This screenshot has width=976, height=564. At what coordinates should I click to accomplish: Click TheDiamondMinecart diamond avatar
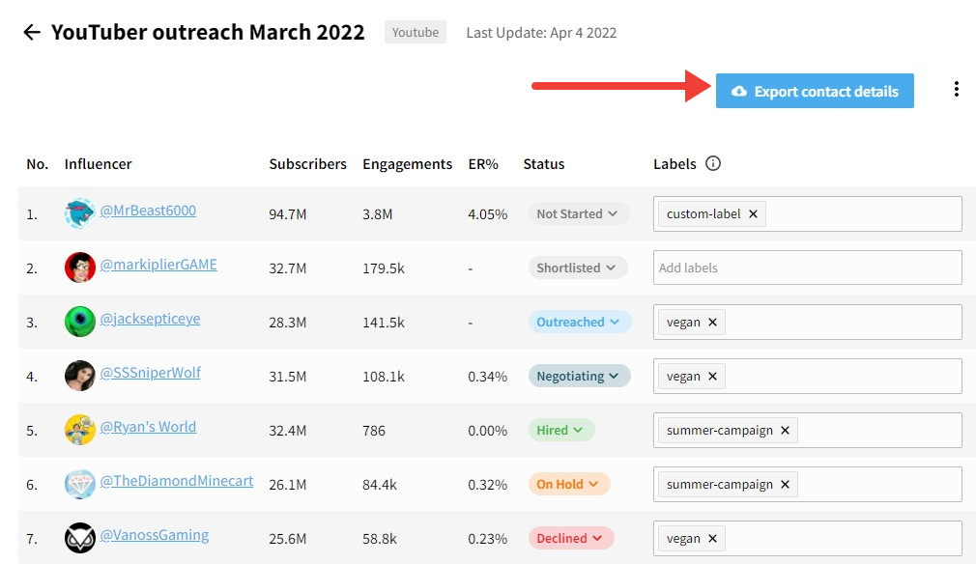[79, 484]
